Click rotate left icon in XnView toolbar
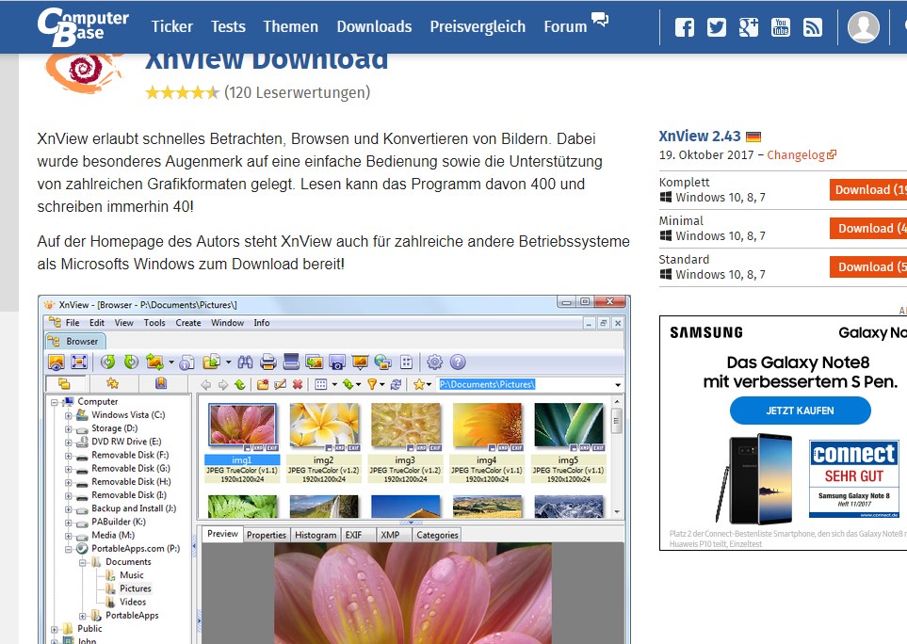 coord(107,362)
